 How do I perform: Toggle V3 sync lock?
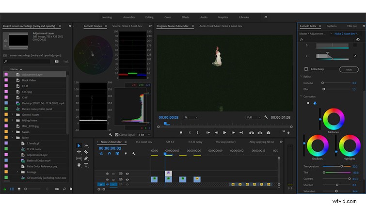pyautogui.click(x=121, y=174)
